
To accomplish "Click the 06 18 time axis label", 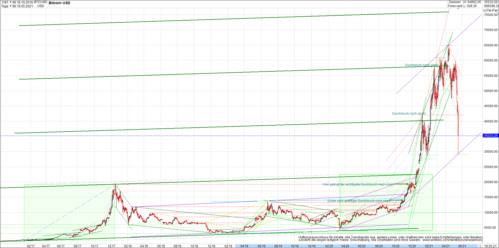I will [x=161, y=246].
